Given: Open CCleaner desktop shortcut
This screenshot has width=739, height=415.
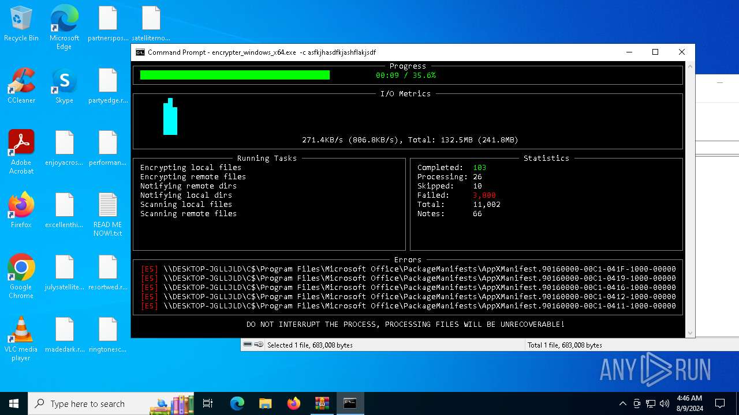Looking at the screenshot, I should click(21, 86).
